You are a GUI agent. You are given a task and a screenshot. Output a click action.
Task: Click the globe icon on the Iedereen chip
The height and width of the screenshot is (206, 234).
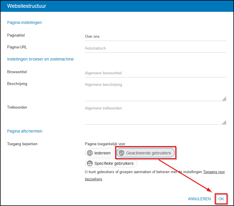(90, 153)
